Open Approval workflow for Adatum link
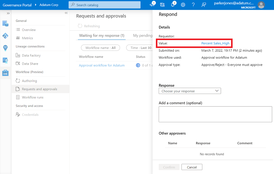Viewport: 274px width, 174px height. 102,65
